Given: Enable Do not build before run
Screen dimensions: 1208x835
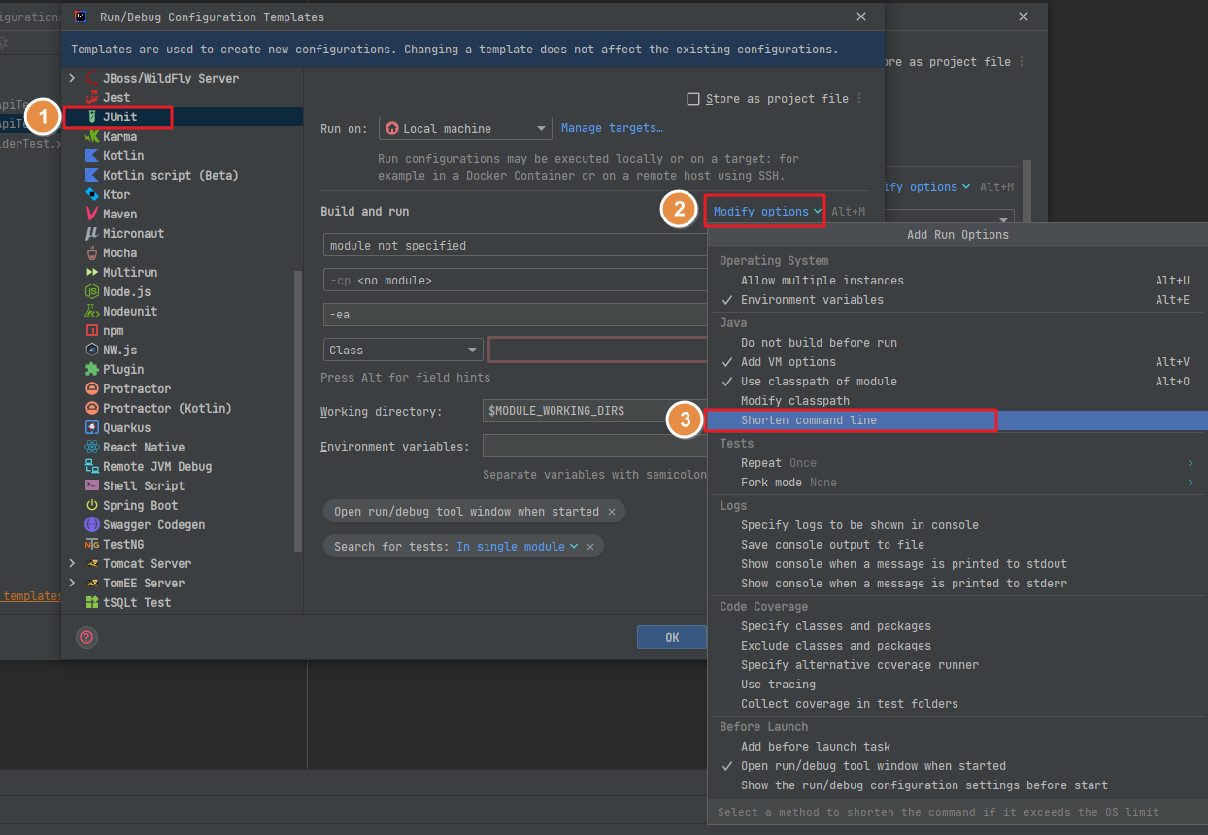Looking at the screenshot, I should coord(956,343).
